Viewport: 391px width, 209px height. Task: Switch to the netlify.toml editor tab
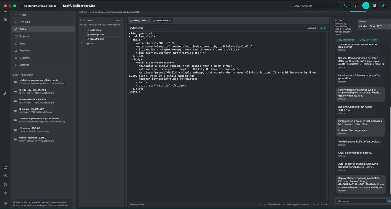[x=139, y=21]
